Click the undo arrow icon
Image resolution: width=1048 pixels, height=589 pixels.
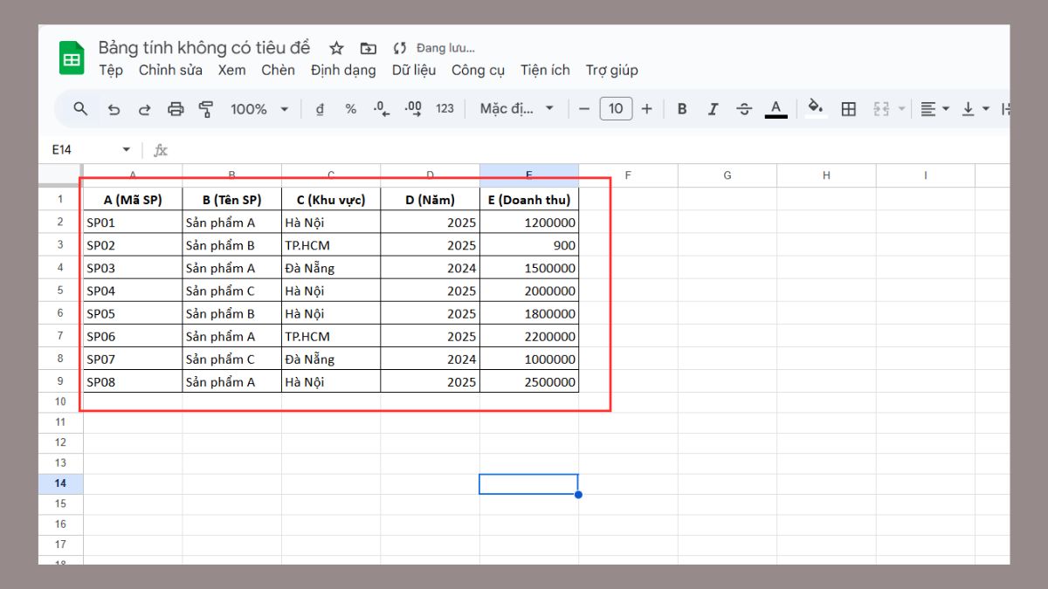114,109
